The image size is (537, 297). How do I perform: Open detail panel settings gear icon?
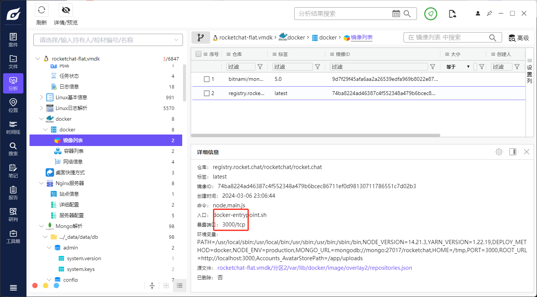tap(499, 152)
